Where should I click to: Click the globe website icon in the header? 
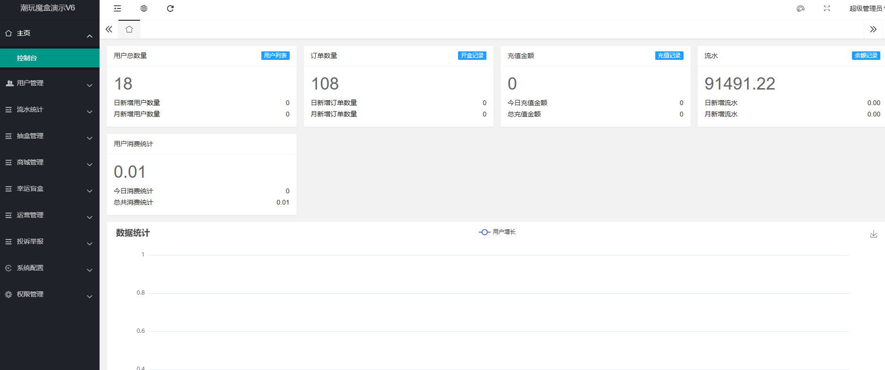pos(144,8)
